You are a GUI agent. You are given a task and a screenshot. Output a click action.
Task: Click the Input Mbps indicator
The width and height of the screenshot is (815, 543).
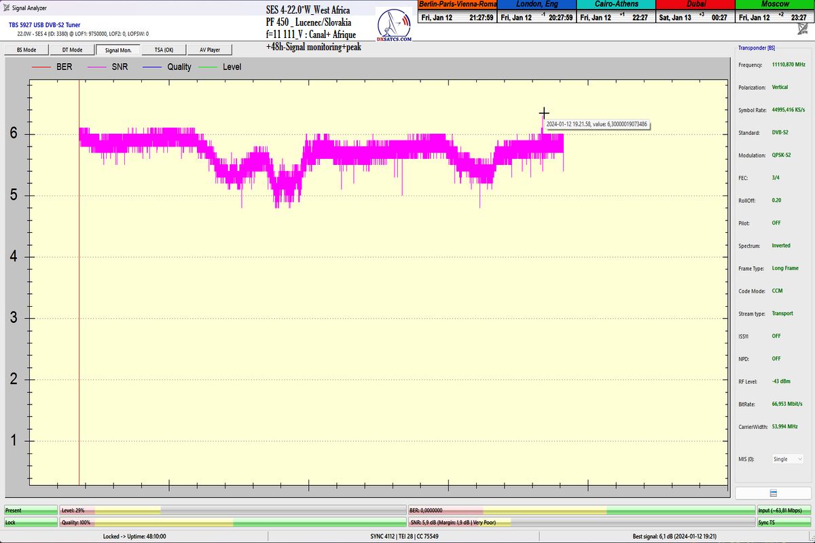pos(784,510)
